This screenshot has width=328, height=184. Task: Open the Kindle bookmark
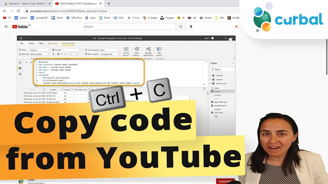233,18
